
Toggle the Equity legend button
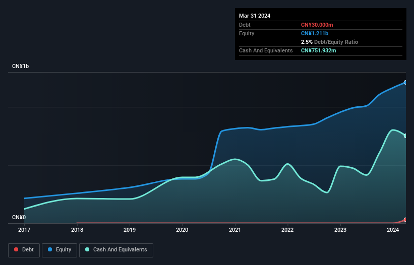pos(60,250)
